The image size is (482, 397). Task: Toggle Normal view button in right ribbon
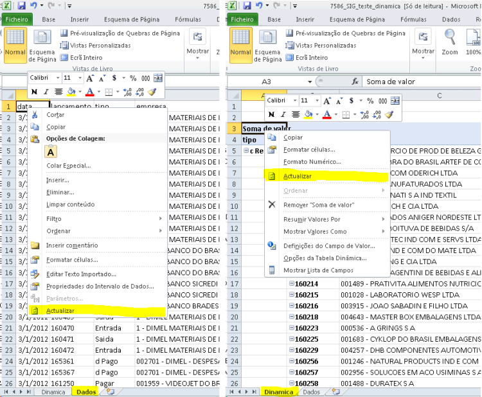click(x=241, y=45)
